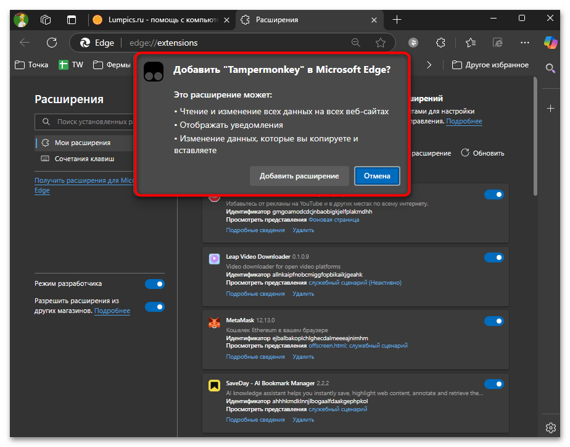Click the edge://extensions address bar
This screenshot has height=447, width=570.
click(x=233, y=43)
